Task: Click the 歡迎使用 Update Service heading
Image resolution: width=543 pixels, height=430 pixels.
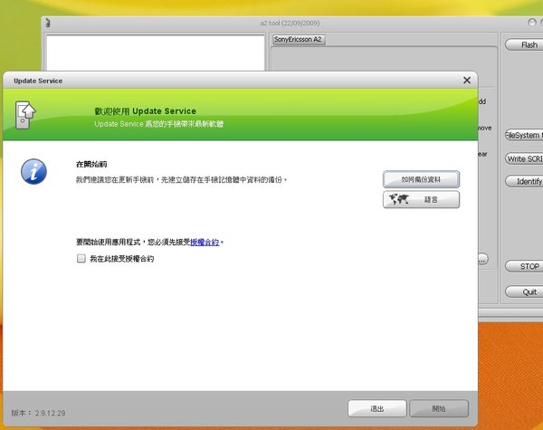Action: 145,111
